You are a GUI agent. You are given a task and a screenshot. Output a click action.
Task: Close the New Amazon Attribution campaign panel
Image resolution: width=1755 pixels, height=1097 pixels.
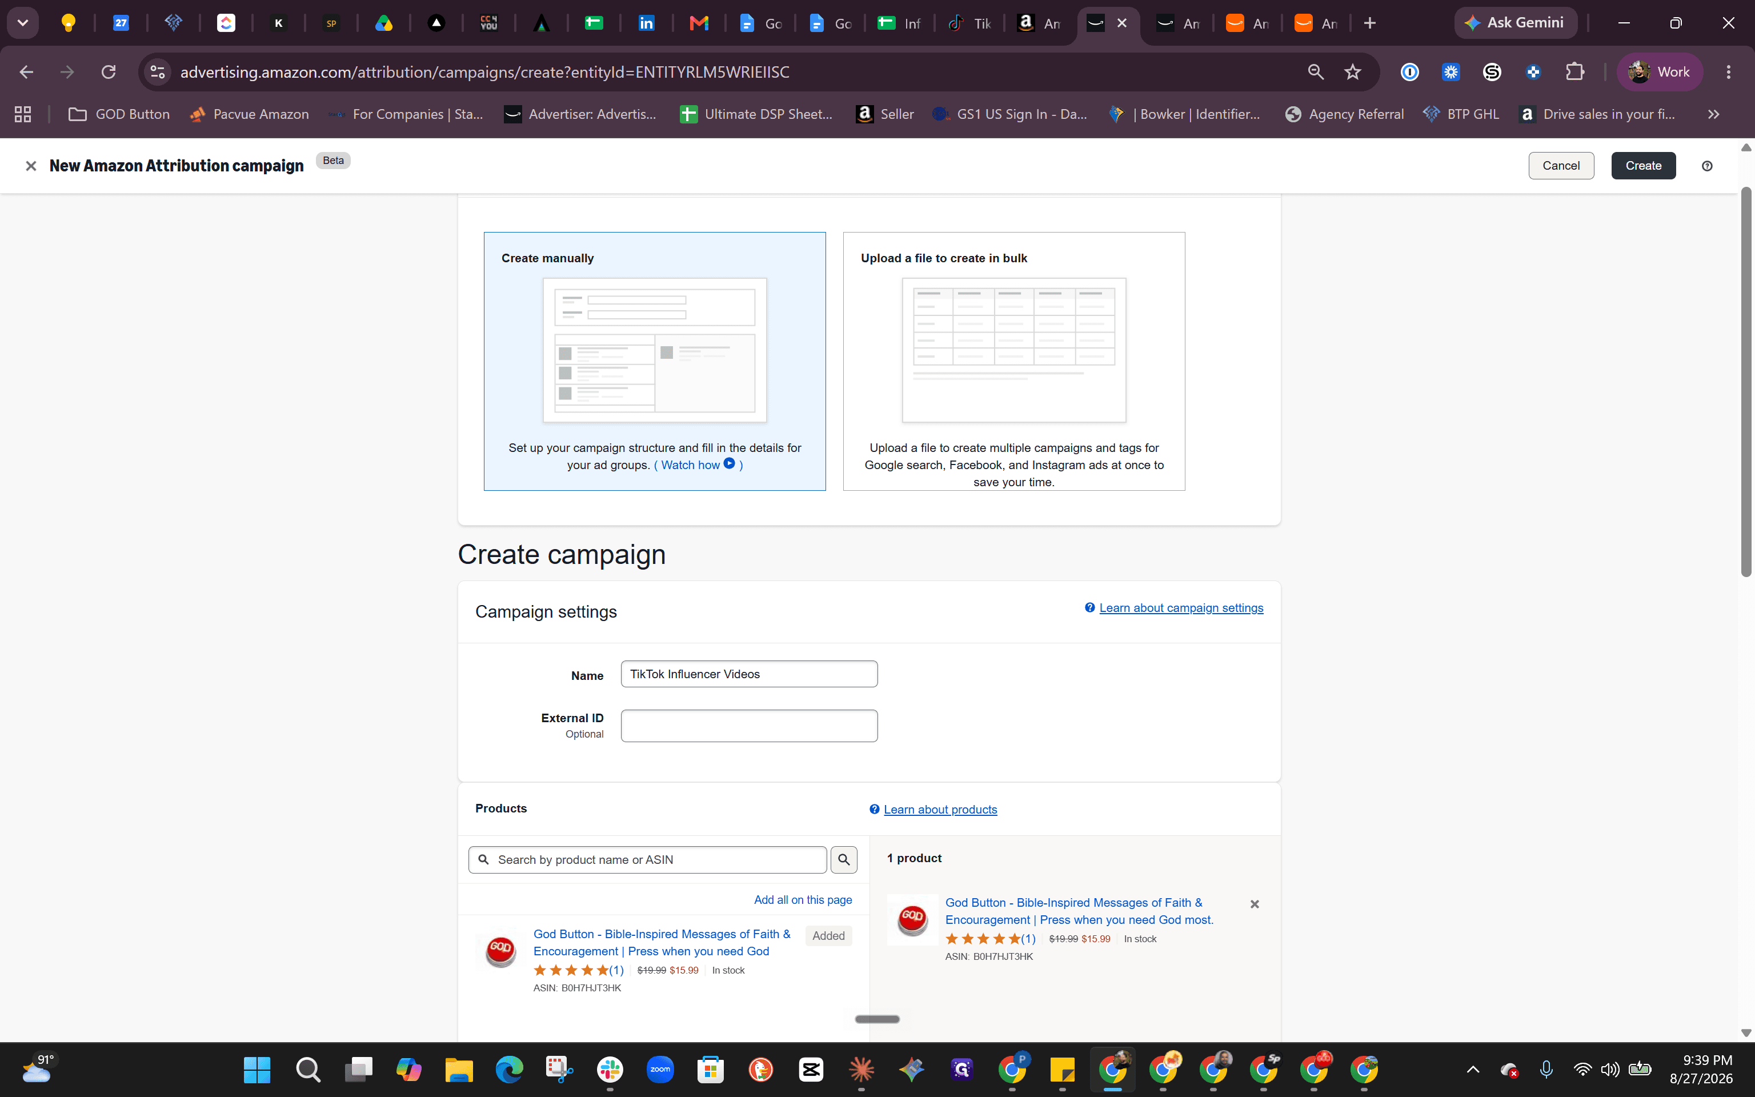(x=30, y=166)
